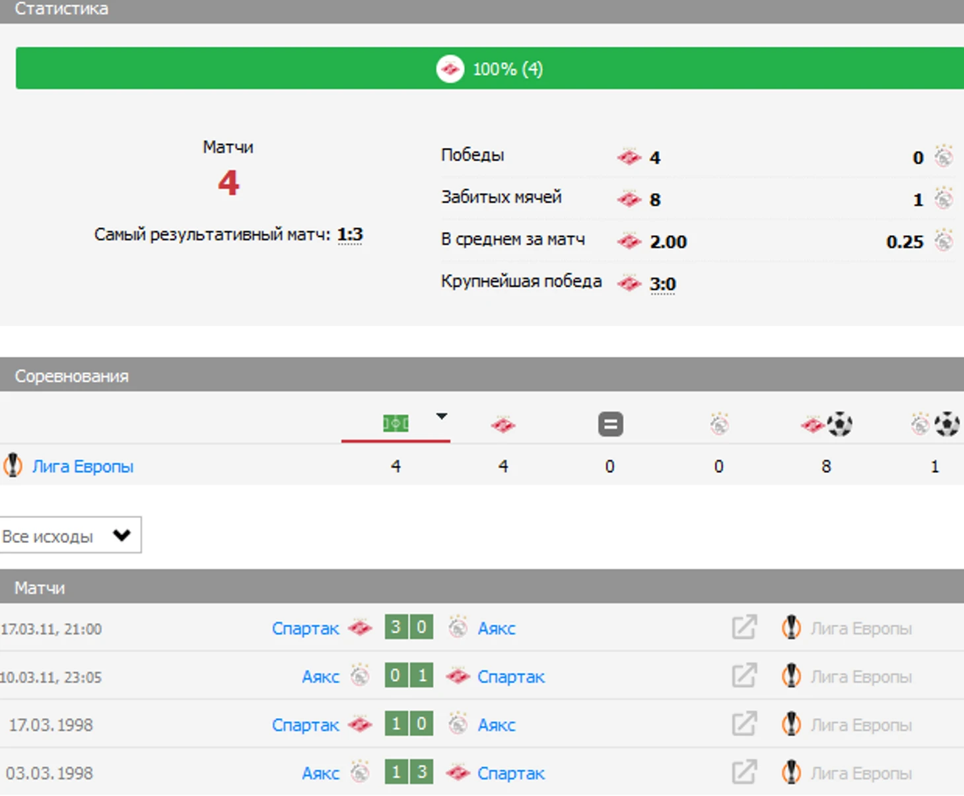Click Ajax logo in Победы row

[944, 157]
